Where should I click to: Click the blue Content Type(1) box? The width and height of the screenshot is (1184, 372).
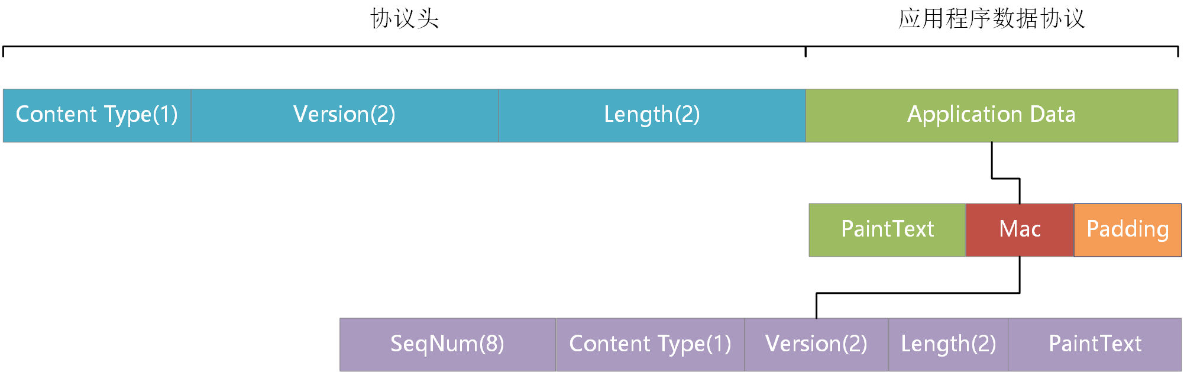[97, 115]
